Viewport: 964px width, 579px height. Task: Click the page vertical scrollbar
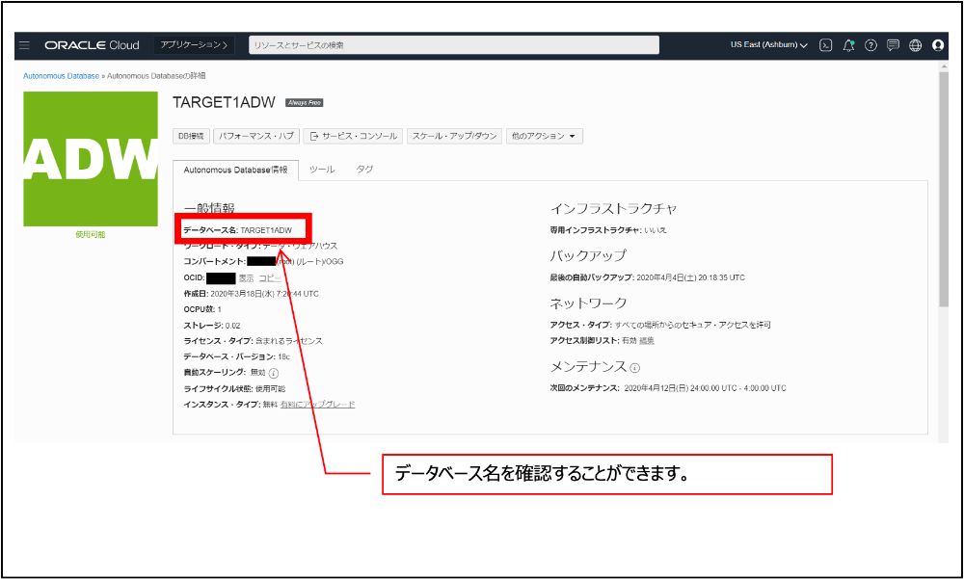tap(944, 190)
